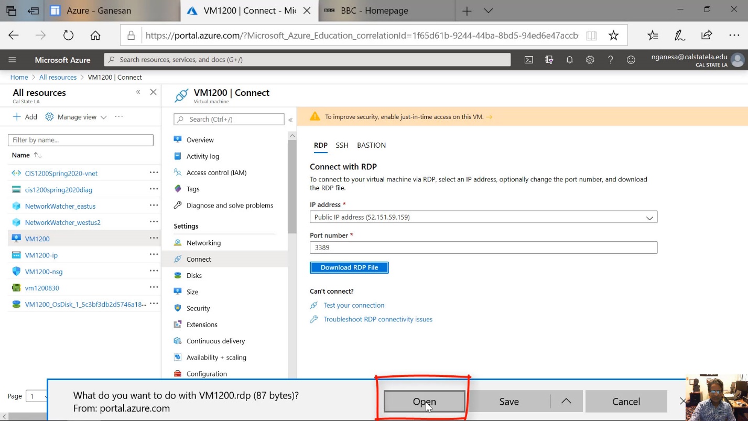The height and width of the screenshot is (421, 748).
Task: Open the VM1200.rdp file
Action: click(x=424, y=402)
